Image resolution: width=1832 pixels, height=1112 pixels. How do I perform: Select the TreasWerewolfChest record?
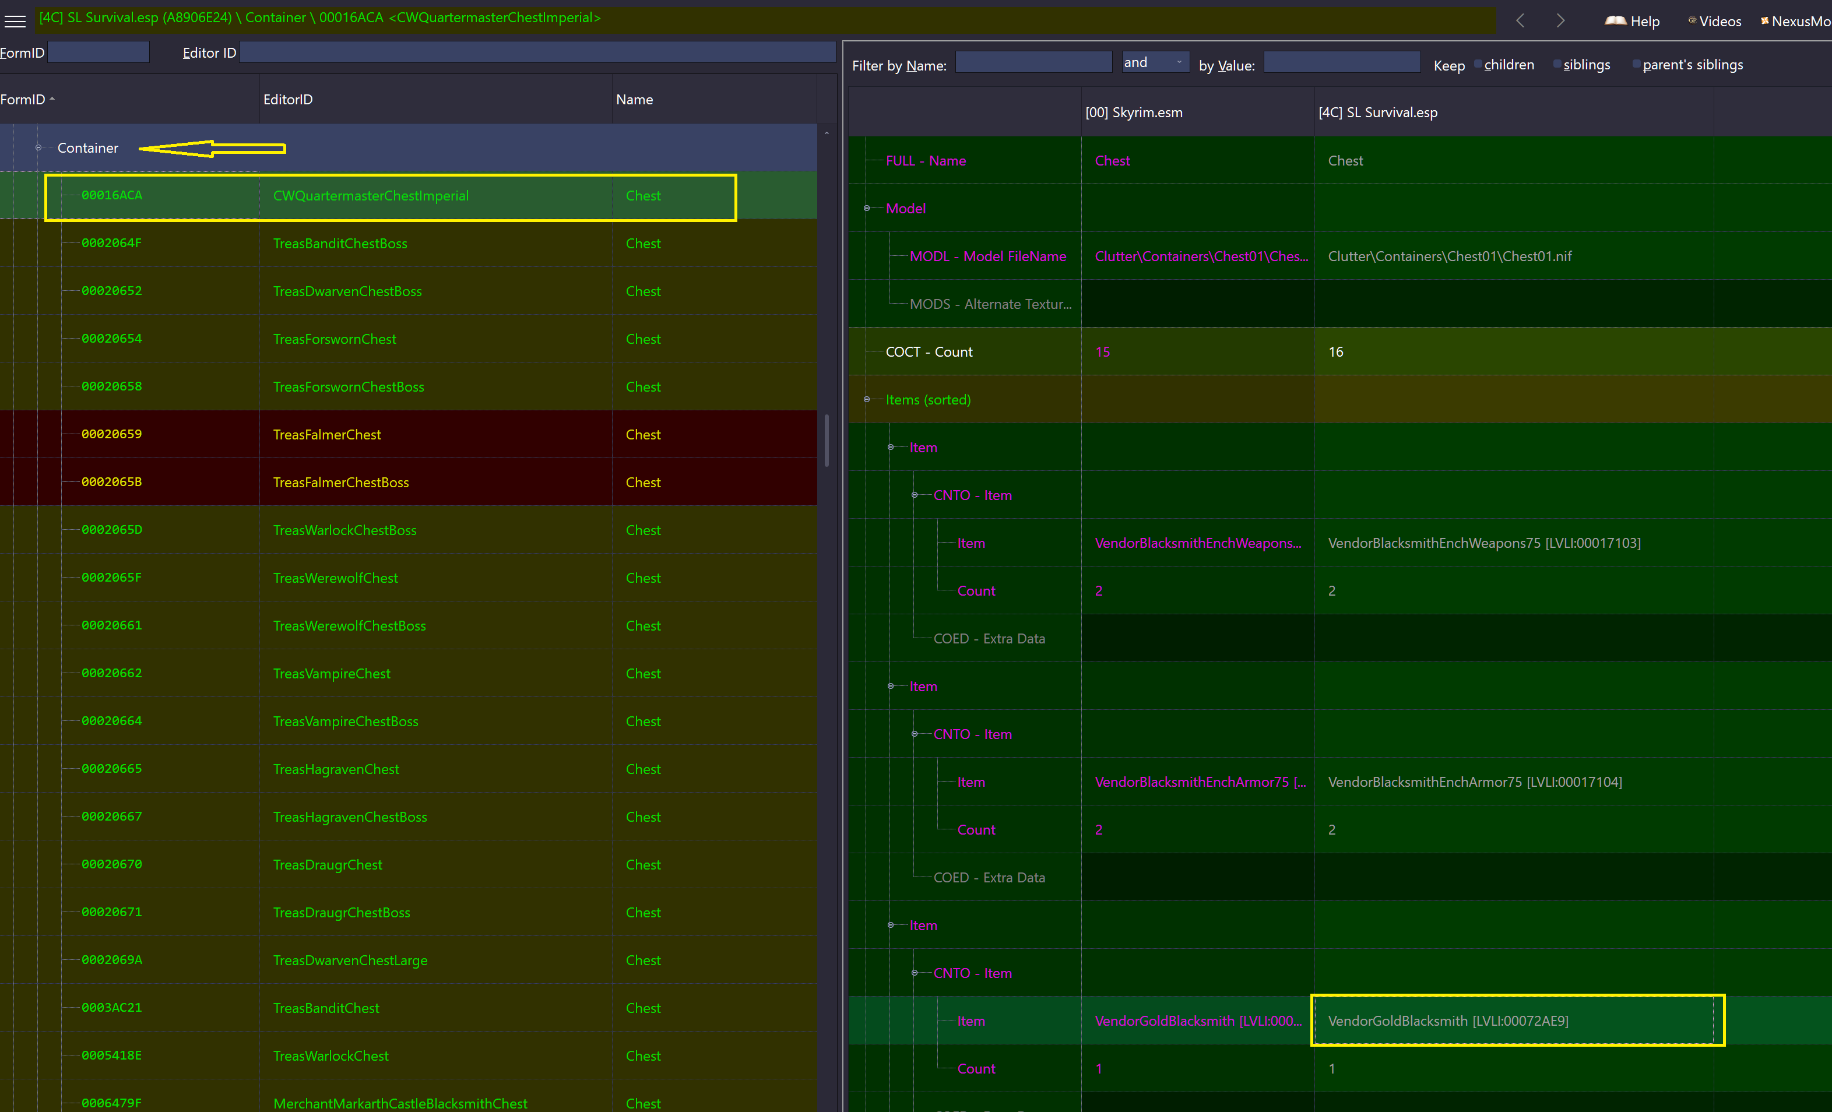coord(408,578)
